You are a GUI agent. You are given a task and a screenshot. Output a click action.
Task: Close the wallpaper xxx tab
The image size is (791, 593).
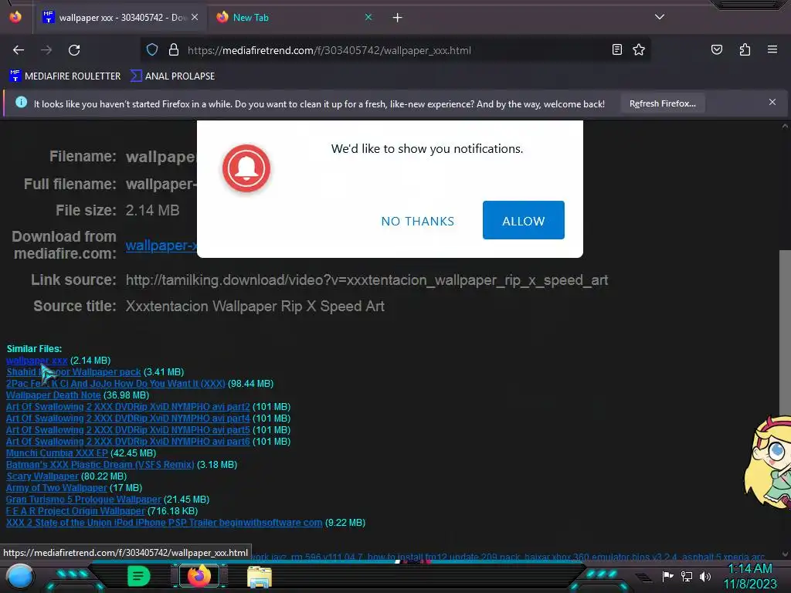[x=195, y=17]
